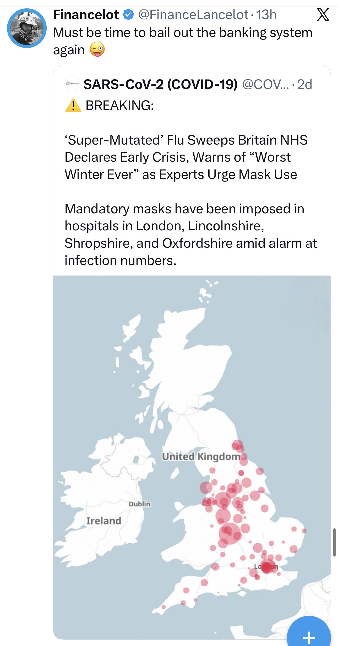Tap the X logo icon
Screen dimensions: 338x646
[x=323, y=15]
